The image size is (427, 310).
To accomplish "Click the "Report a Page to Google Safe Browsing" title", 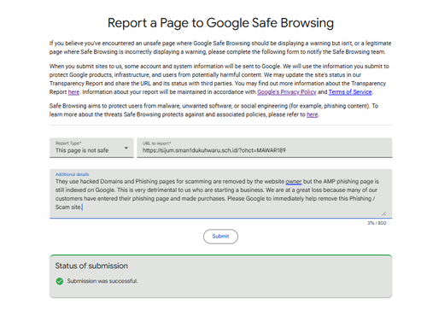I will tap(220, 23).
